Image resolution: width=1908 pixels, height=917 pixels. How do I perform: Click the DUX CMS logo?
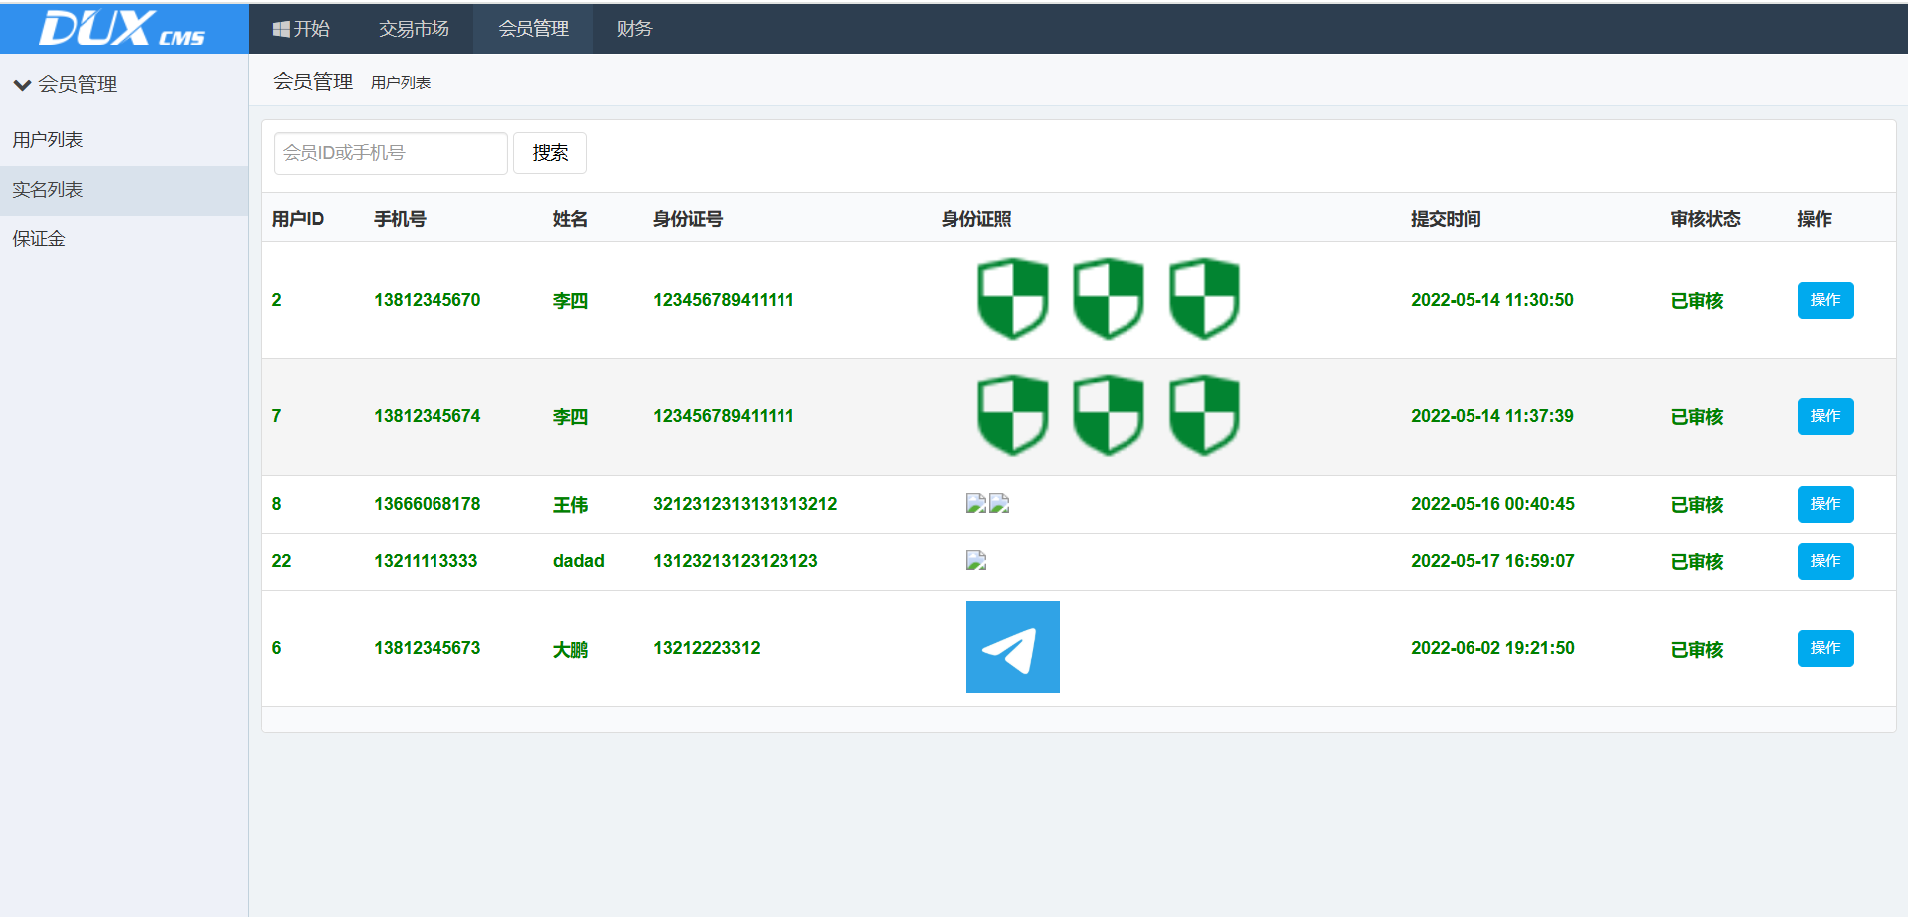click(x=122, y=28)
